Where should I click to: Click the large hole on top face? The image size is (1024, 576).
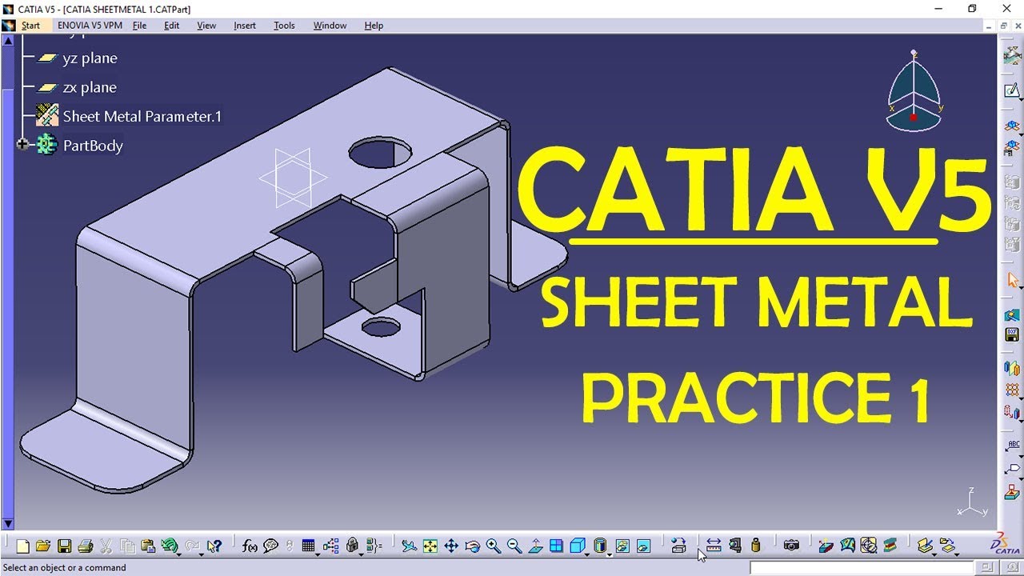[381, 151]
